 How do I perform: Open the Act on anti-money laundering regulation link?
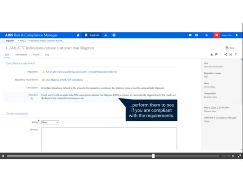pyautogui.click(x=81, y=72)
